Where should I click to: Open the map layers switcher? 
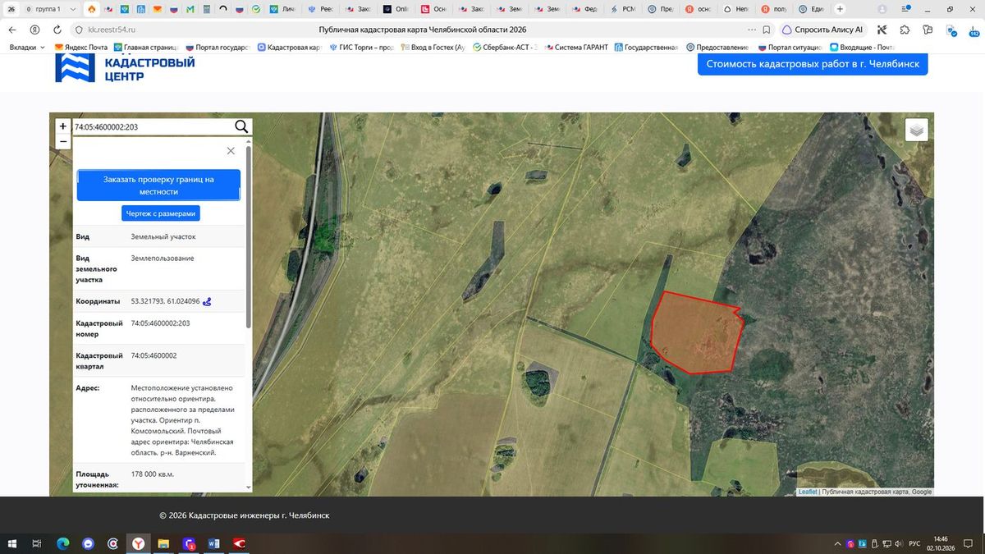pos(917,130)
